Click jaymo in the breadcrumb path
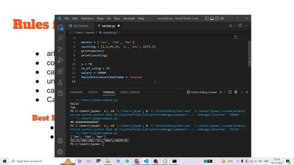294x165 pixels. click(90, 33)
